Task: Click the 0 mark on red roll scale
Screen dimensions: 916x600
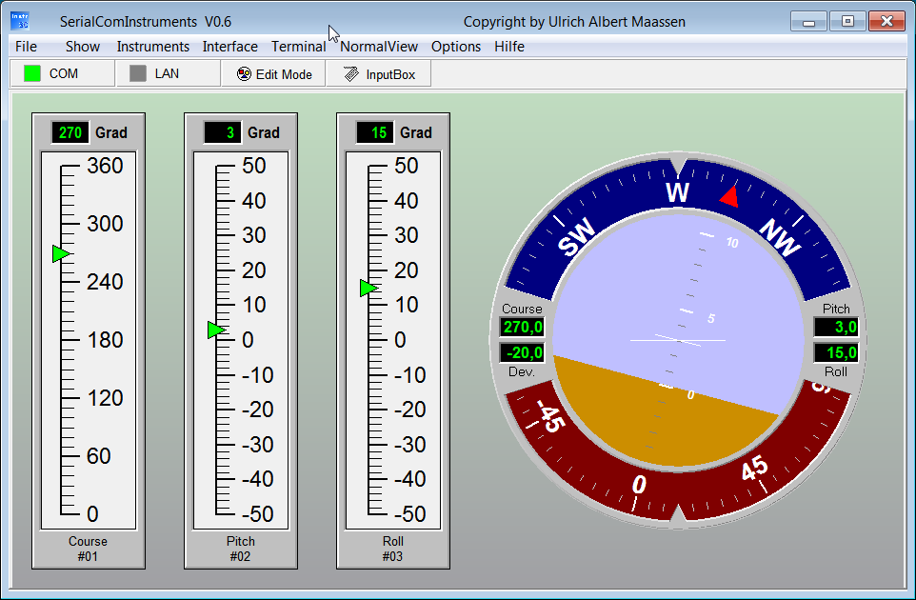Action: coord(639,485)
